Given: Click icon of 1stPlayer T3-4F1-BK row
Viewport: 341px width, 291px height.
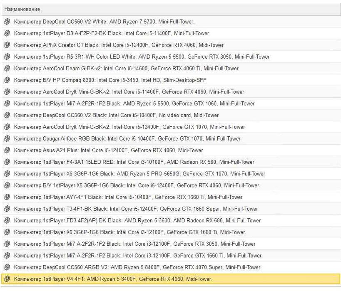Looking at the screenshot, I should click(7, 209).
